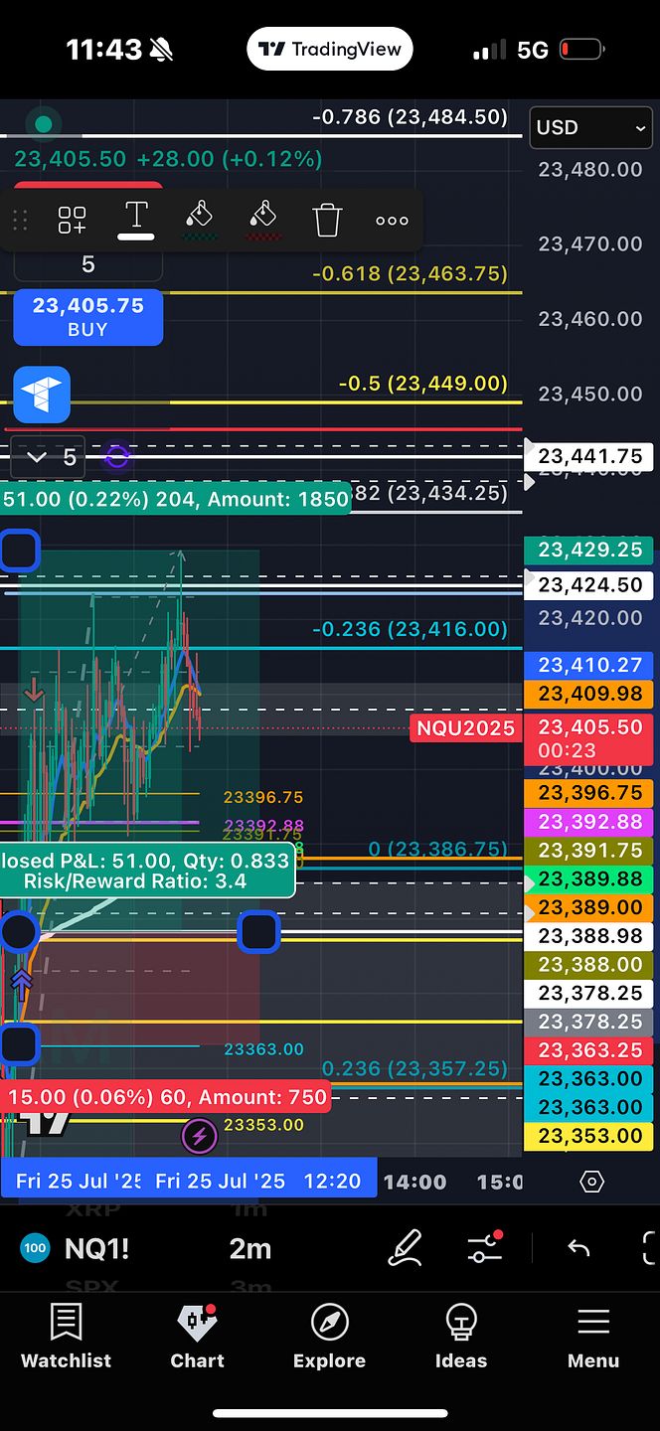Image resolution: width=660 pixels, height=1431 pixels.
Task: Tap the purple circular sync icon
Action: 117,457
